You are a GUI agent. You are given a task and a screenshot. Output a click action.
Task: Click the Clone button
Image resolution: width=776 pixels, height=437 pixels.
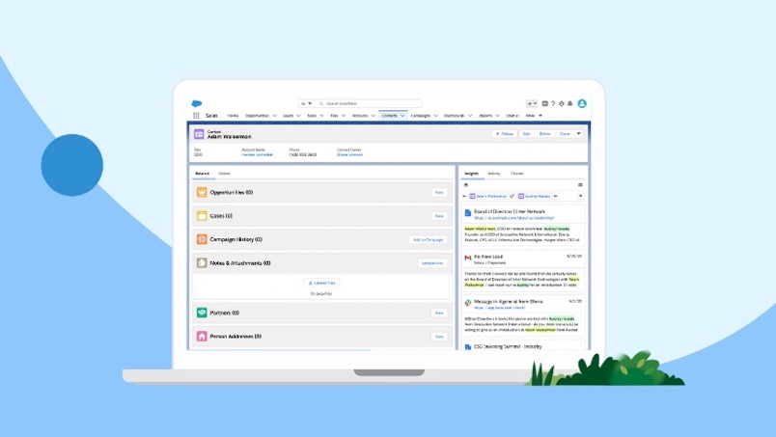coord(565,134)
